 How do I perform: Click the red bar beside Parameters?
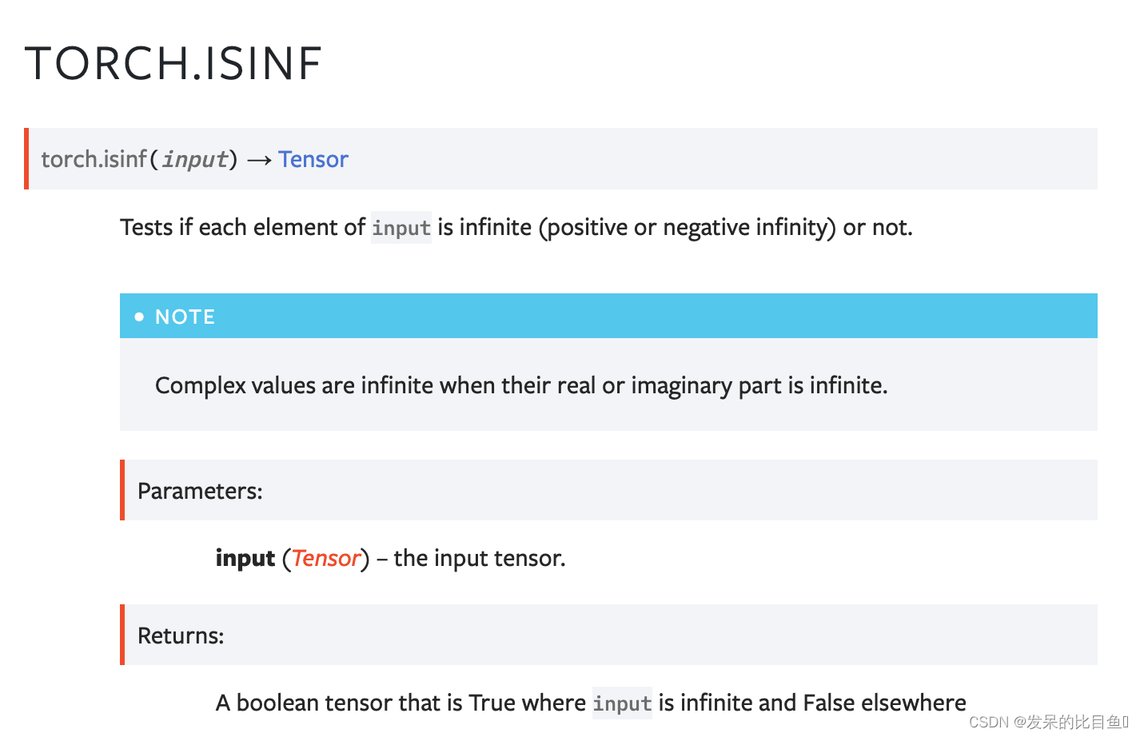click(122, 490)
